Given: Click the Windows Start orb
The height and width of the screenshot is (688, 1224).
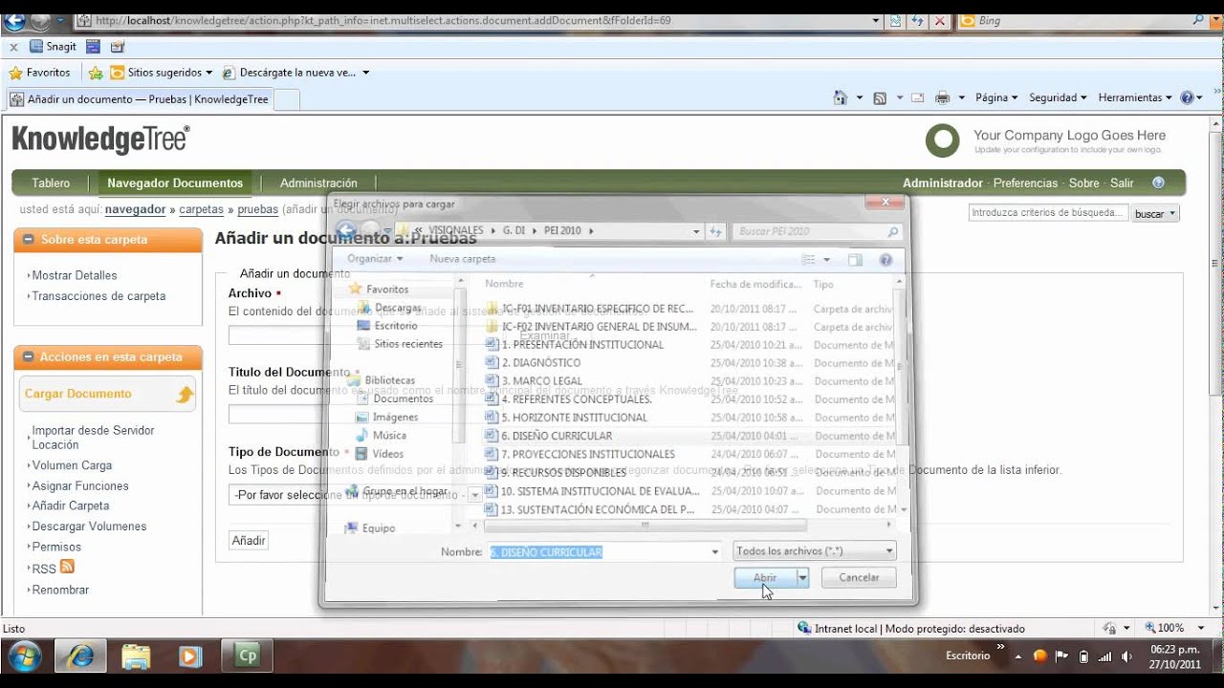Looking at the screenshot, I should click(x=24, y=656).
